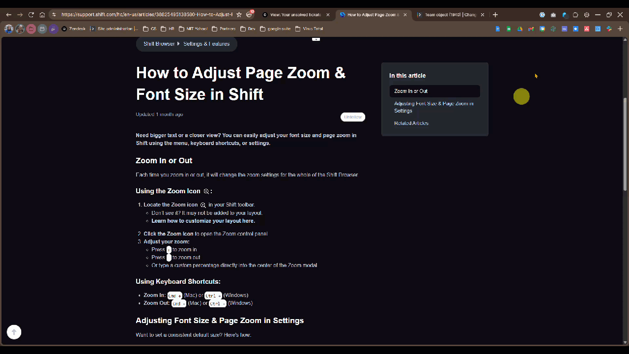Select the 'Team object (1940)' tab

click(x=449, y=15)
